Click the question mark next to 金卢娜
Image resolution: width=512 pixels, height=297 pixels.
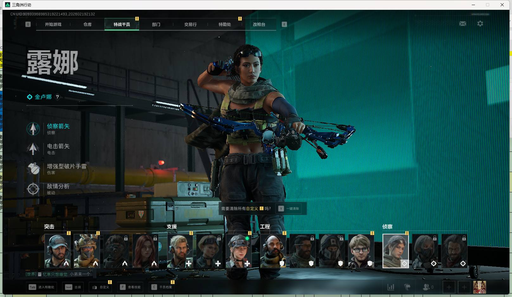pos(57,97)
